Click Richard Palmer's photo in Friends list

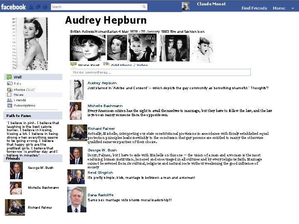pyautogui.click(x=15, y=207)
